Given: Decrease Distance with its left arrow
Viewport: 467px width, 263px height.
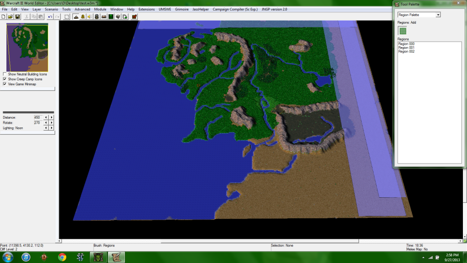Looking at the screenshot, I should (46, 117).
